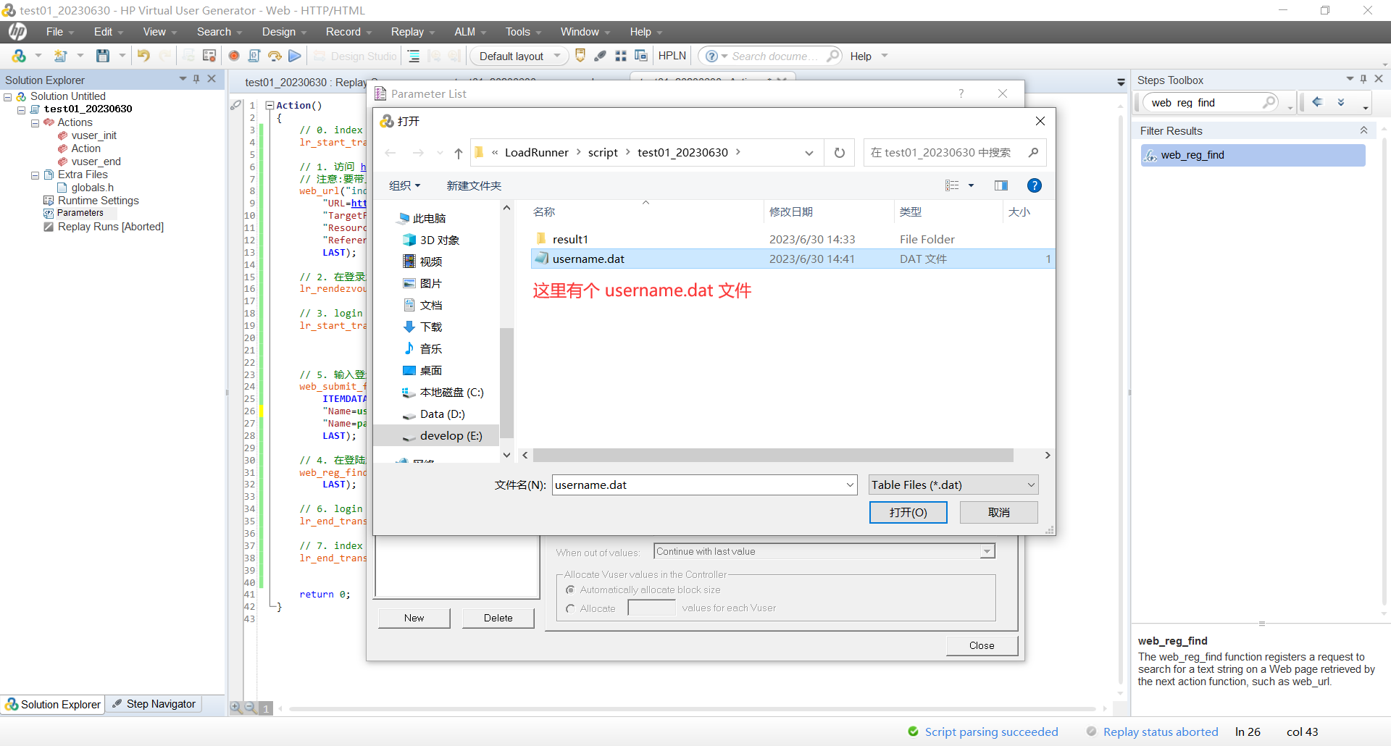This screenshot has width=1391, height=746.
Task: Select Automatically allocate block size radio
Action: click(x=570, y=590)
